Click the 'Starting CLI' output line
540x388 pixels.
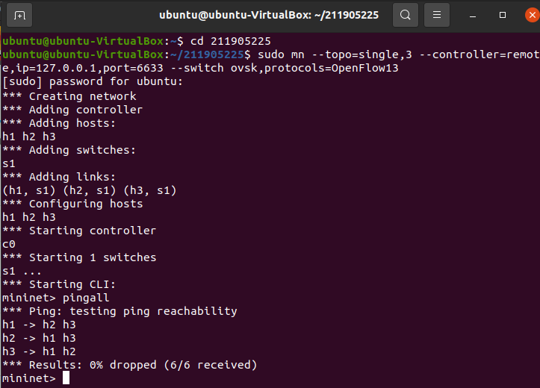click(x=59, y=284)
